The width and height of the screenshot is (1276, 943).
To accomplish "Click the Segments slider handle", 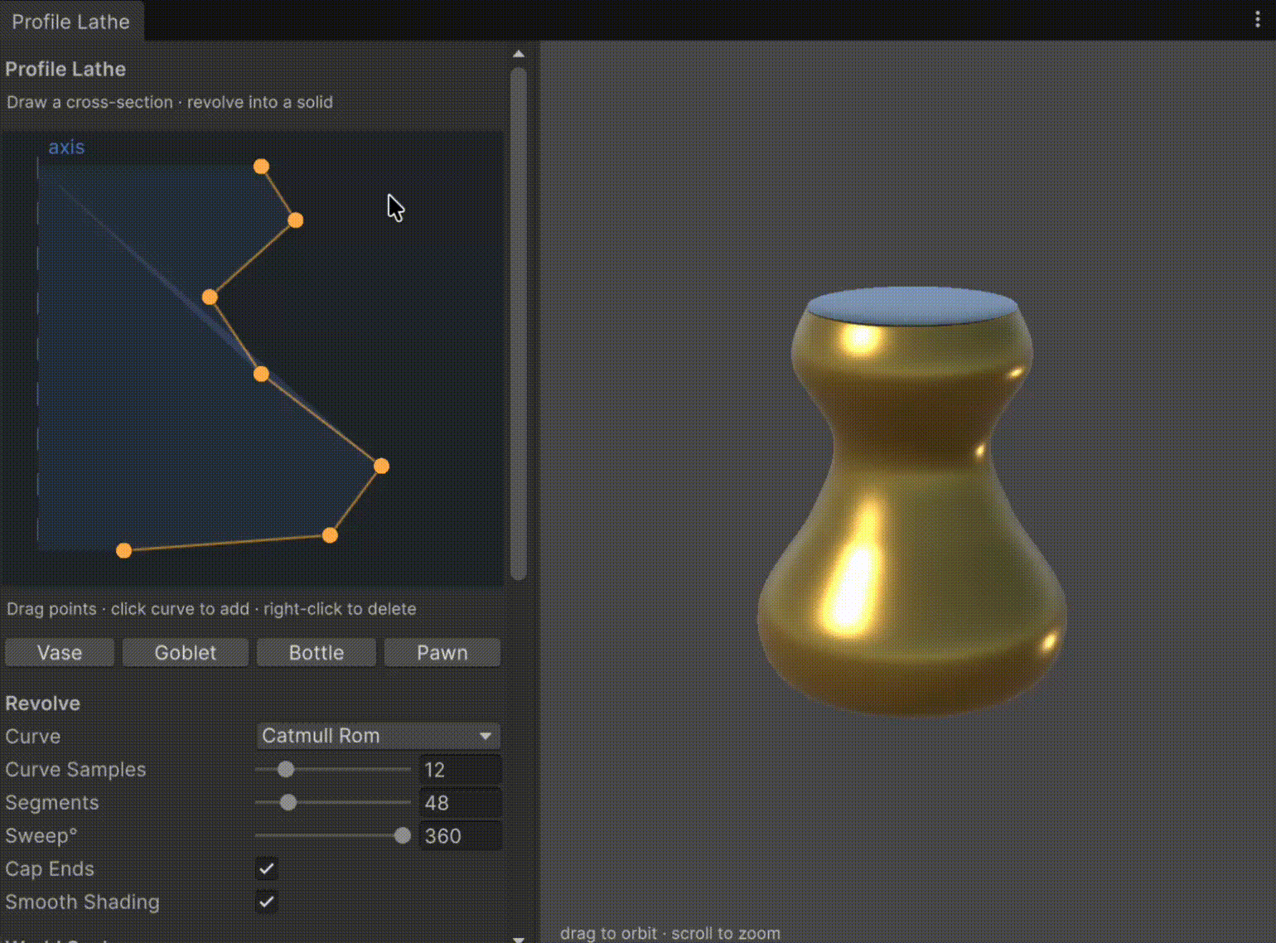I will (x=288, y=803).
